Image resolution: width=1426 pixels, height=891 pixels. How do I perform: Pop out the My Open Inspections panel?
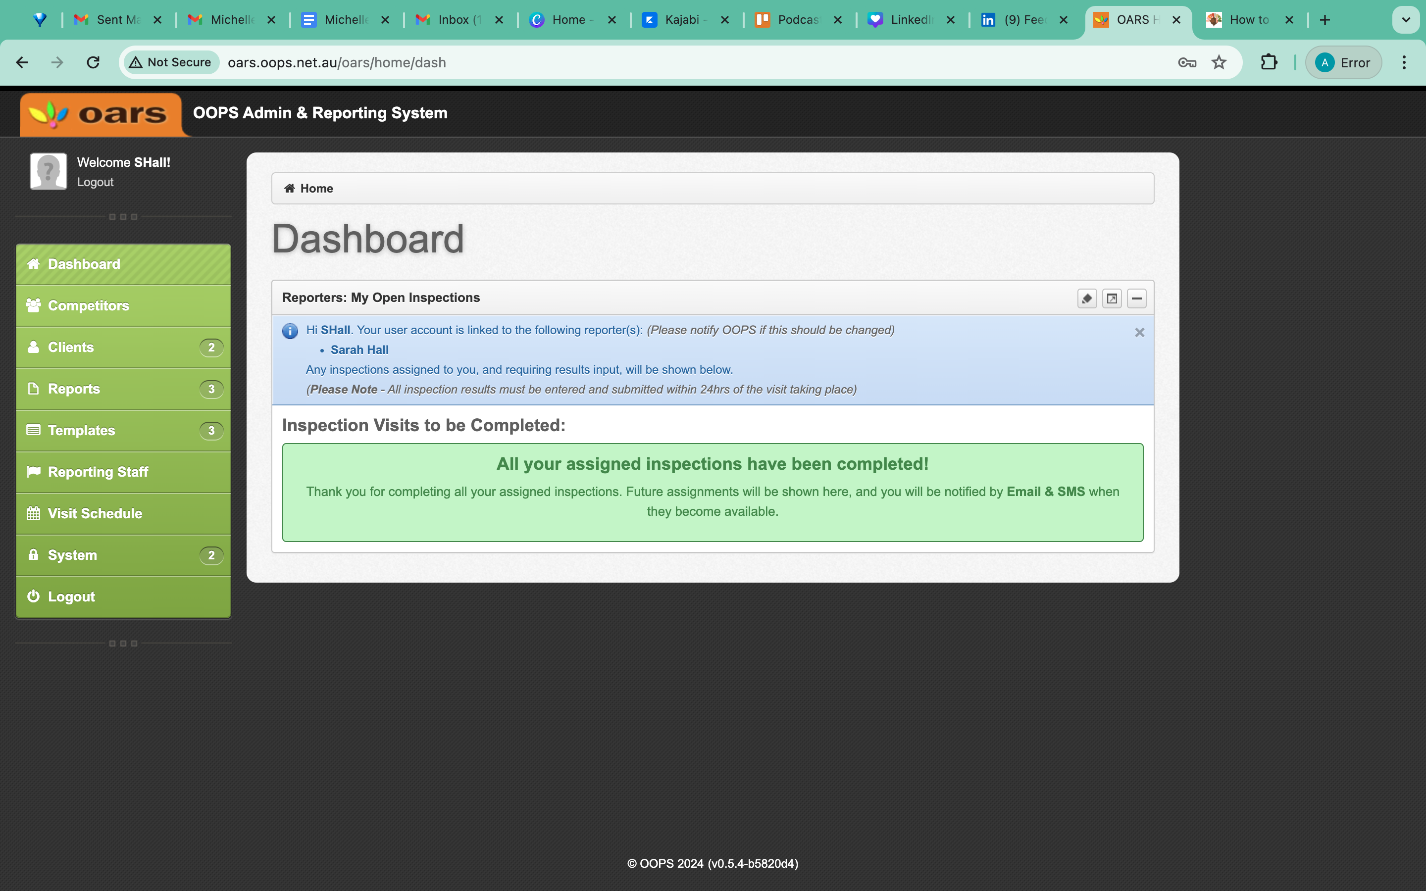(1112, 299)
